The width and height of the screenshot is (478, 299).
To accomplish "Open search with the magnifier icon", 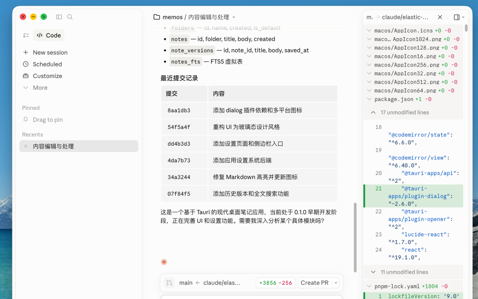I will [x=70, y=17].
